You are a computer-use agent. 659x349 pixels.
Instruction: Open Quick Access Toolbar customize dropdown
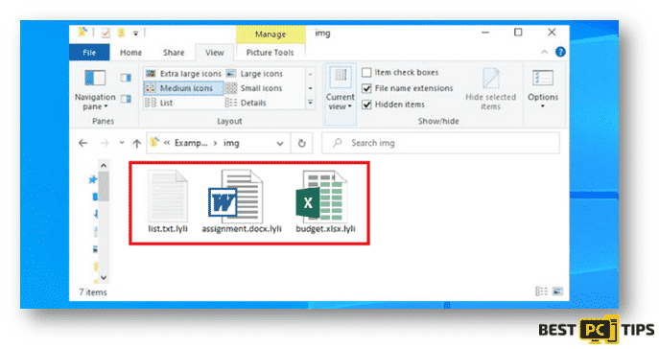[x=136, y=33]
